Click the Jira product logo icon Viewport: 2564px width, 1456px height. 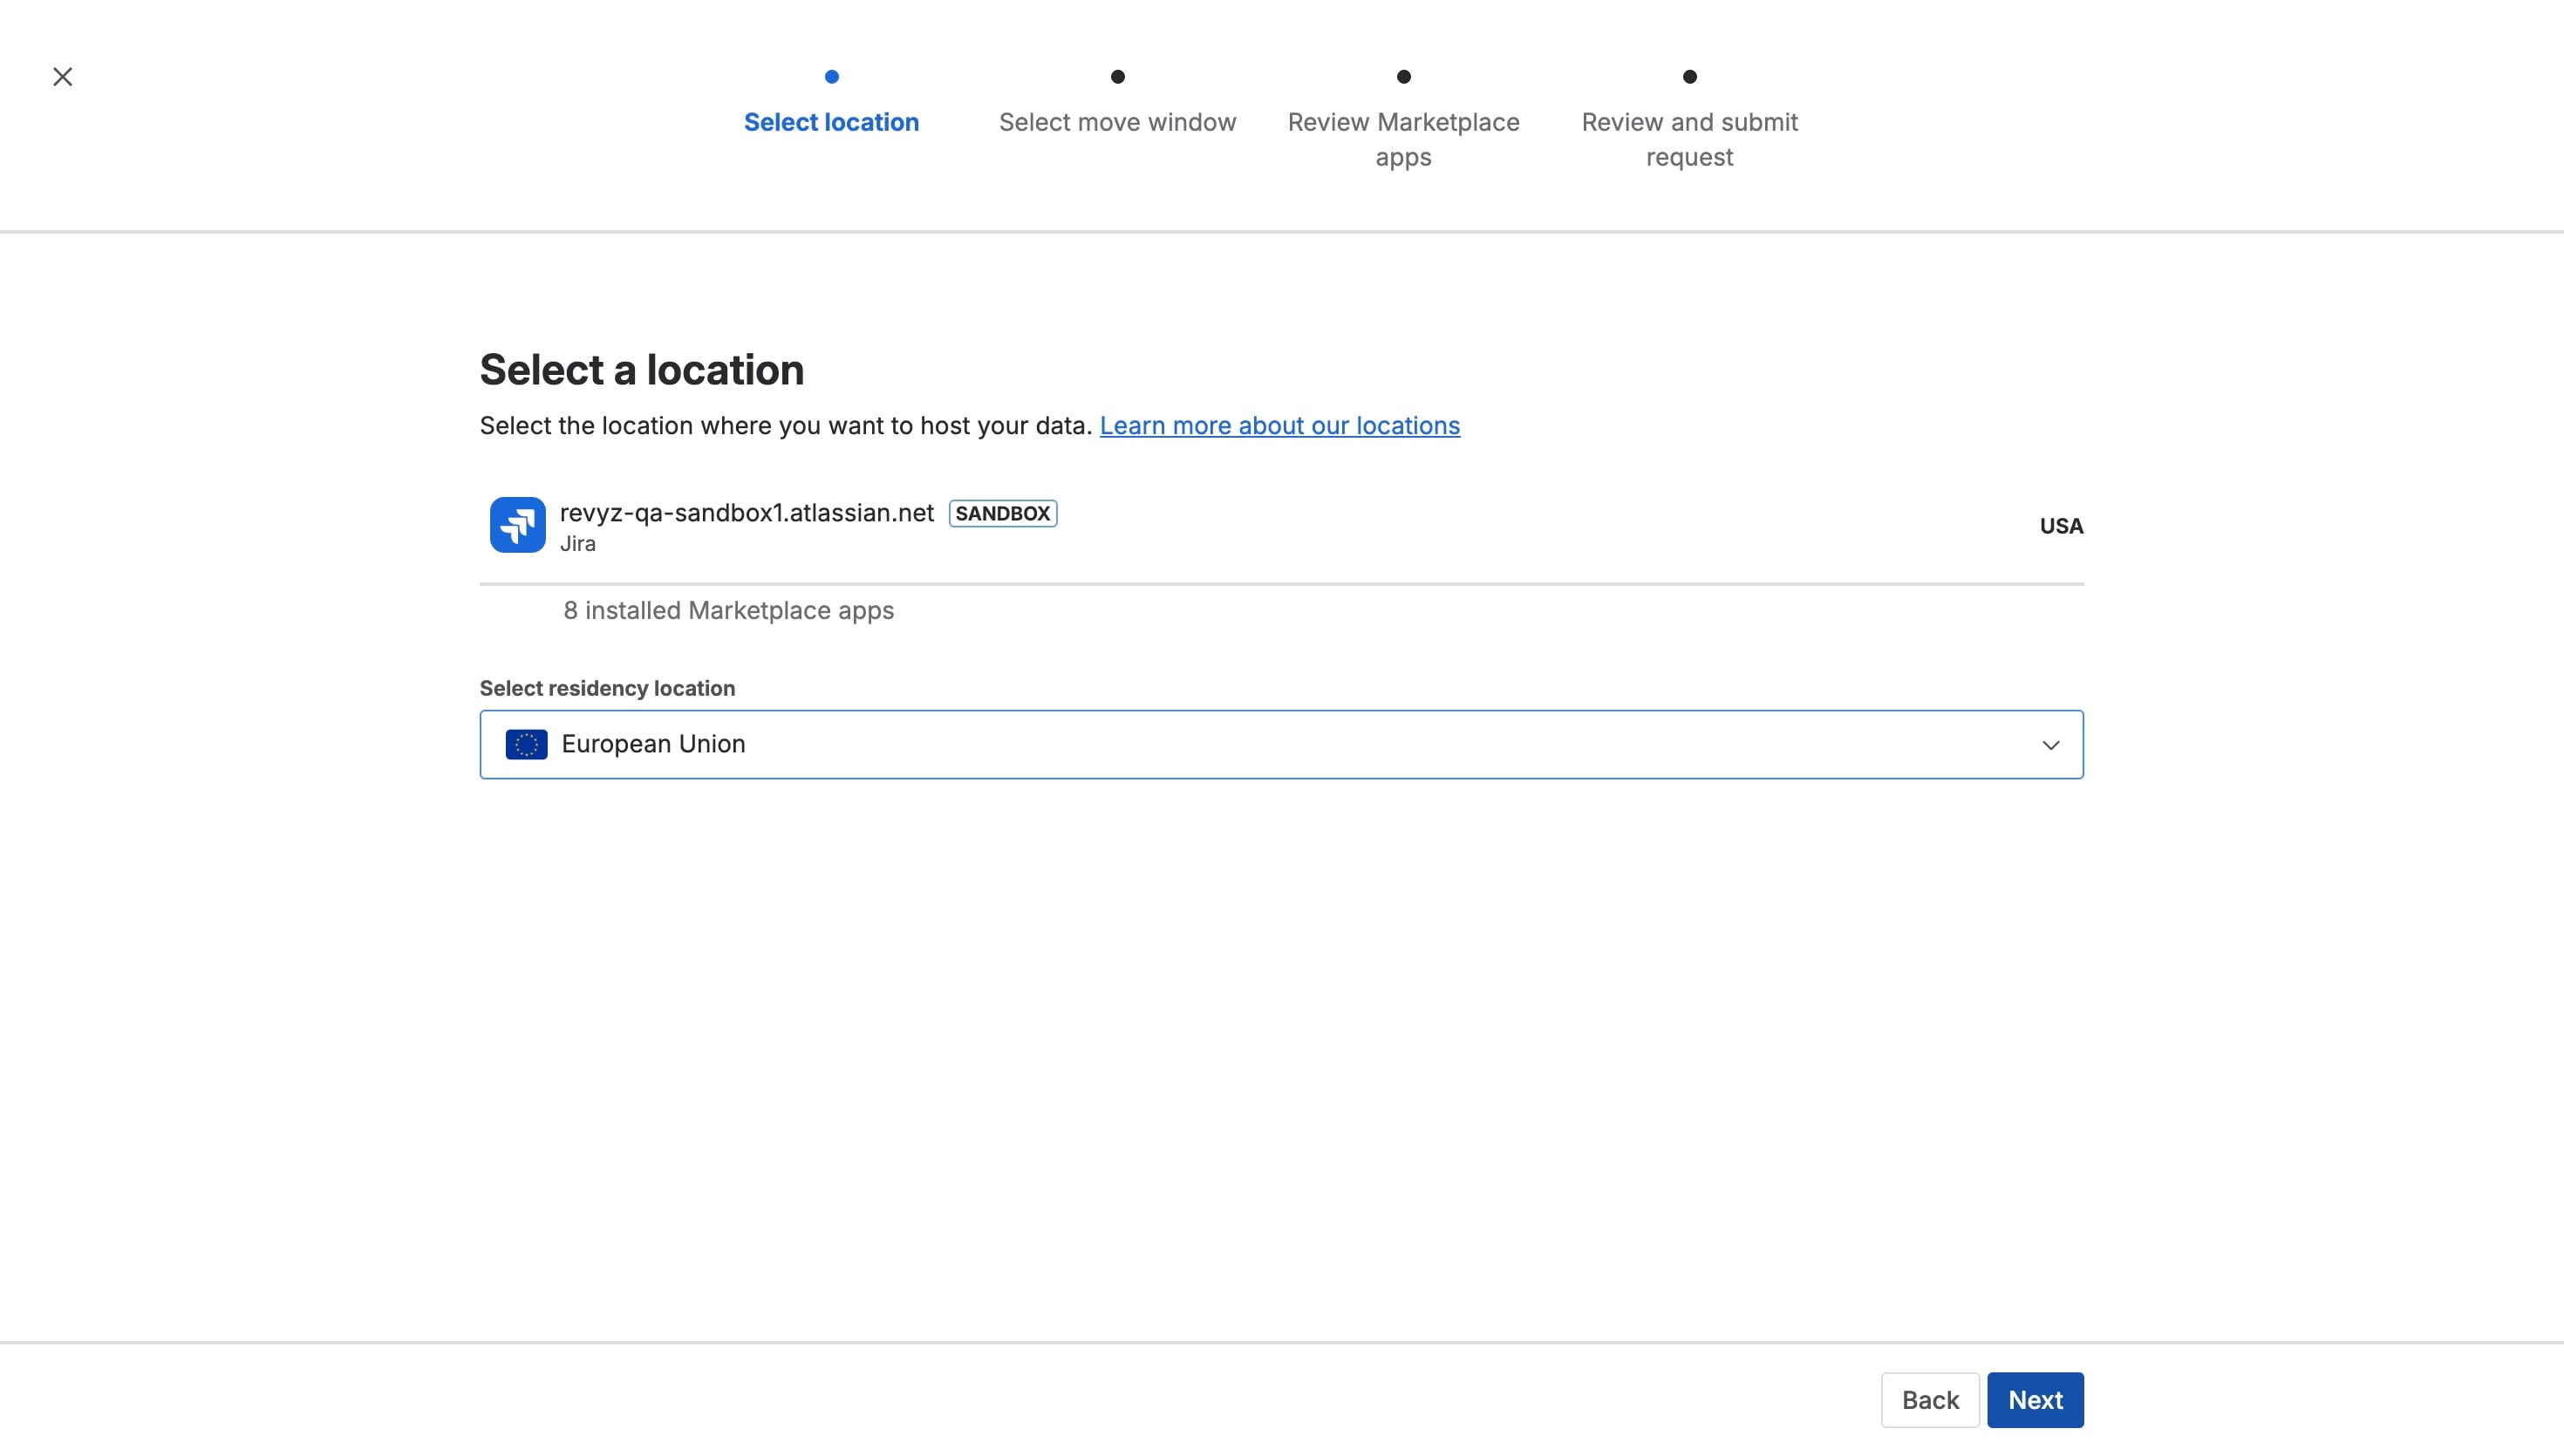point(517,525)
